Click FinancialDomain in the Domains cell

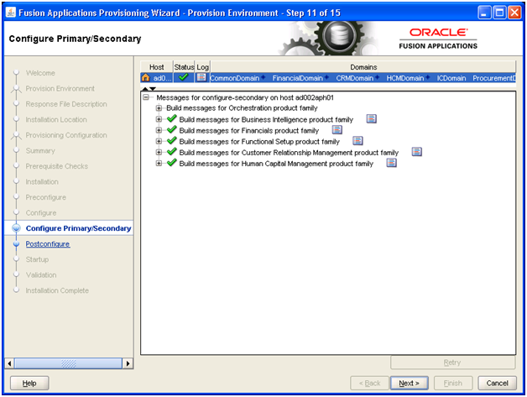click(x=297, y=78)
